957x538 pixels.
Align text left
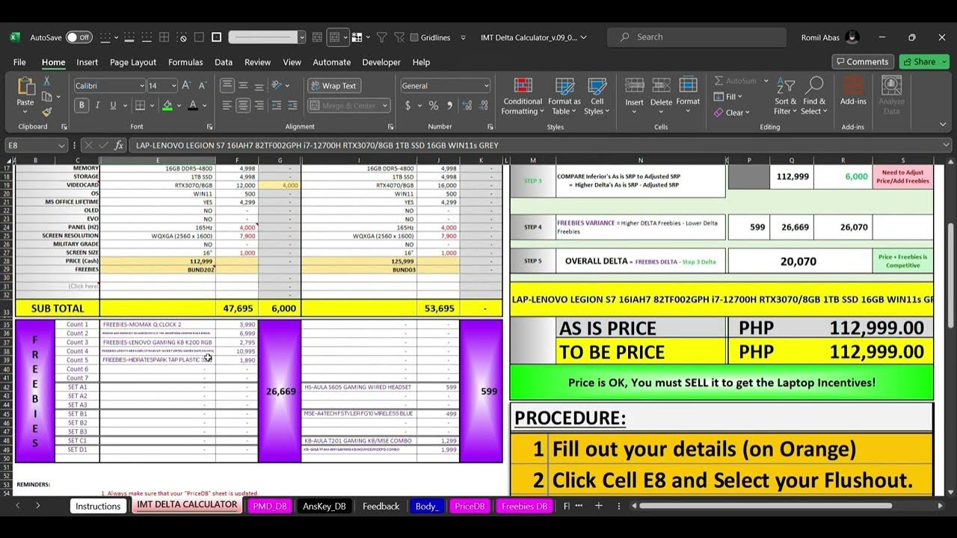click(227, 106)
